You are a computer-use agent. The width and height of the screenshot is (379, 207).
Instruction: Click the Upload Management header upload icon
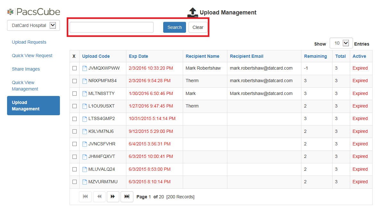click(193, 12)
